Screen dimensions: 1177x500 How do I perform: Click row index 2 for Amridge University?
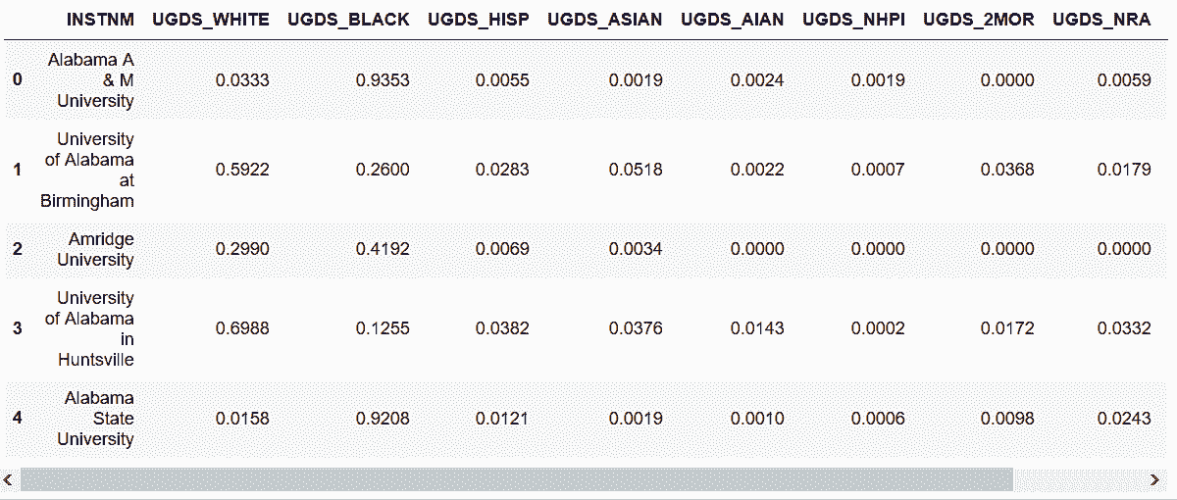coord(17,249)
